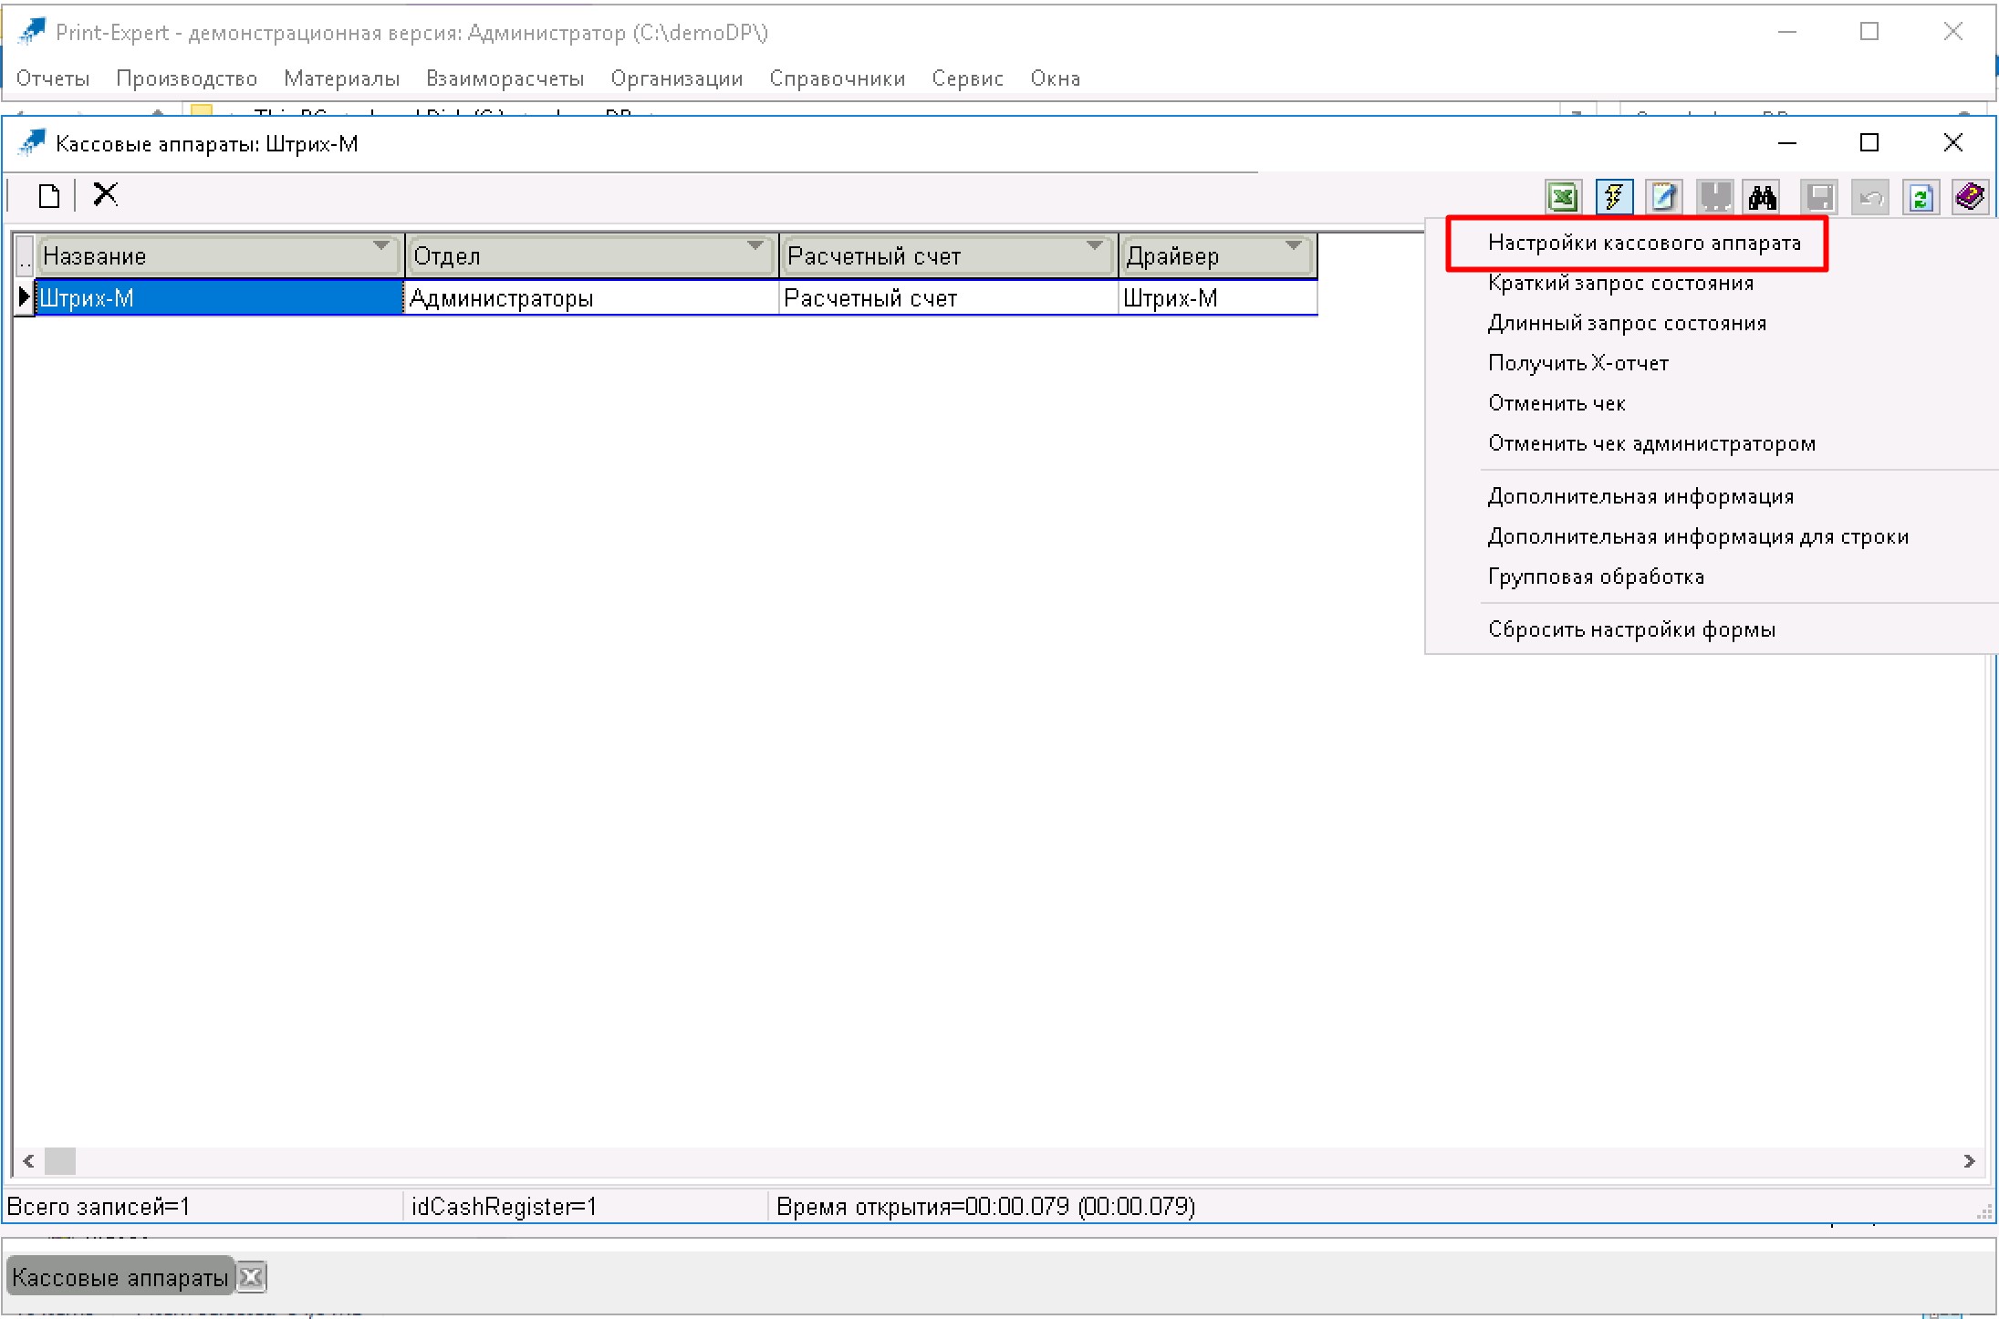Image resolution: width=1999 pixels, height=1319 pixels.
Task: Open search with the binoculars icon
Action: pyautogui.click(x=1763, y=197)
